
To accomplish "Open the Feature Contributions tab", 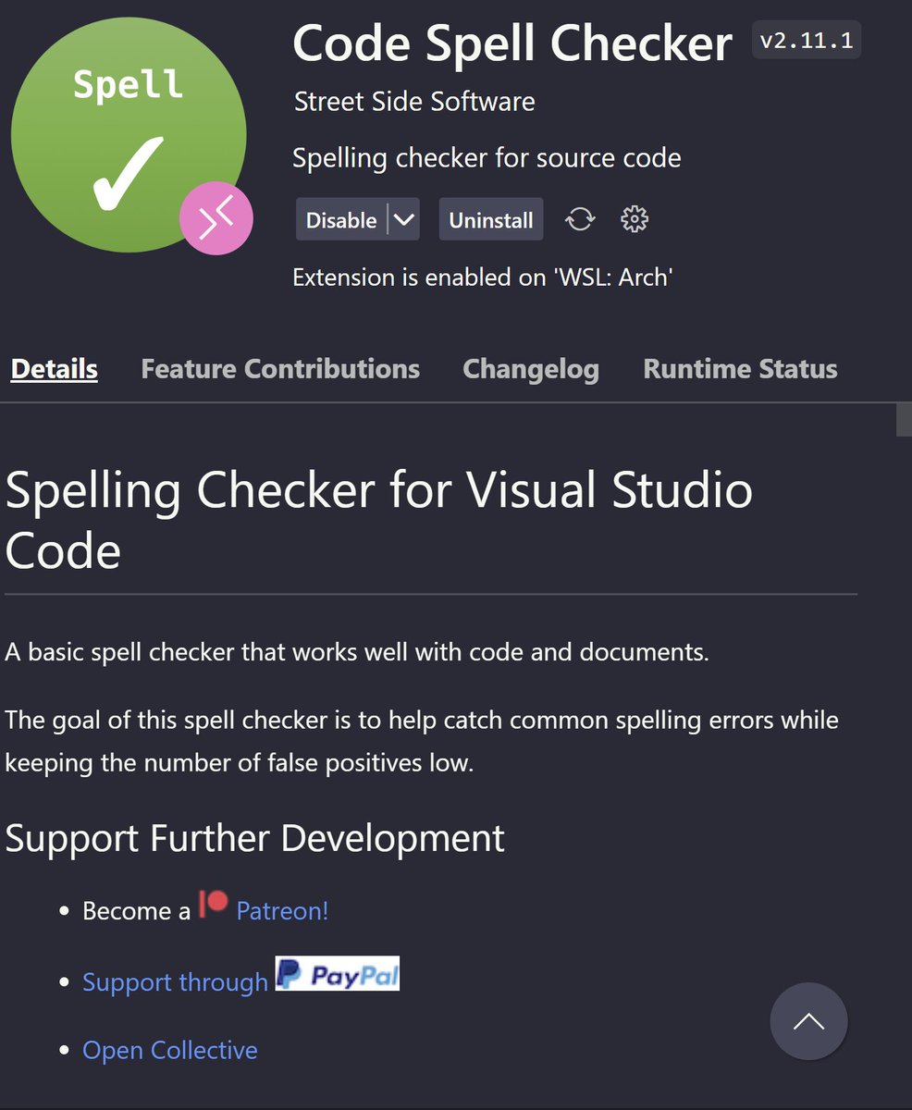I will pos(280,369).
